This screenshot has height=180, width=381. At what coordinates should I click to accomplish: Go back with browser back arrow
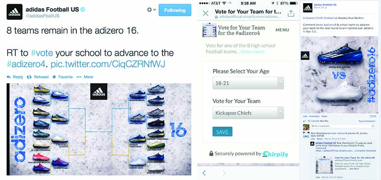pos(204,173)
